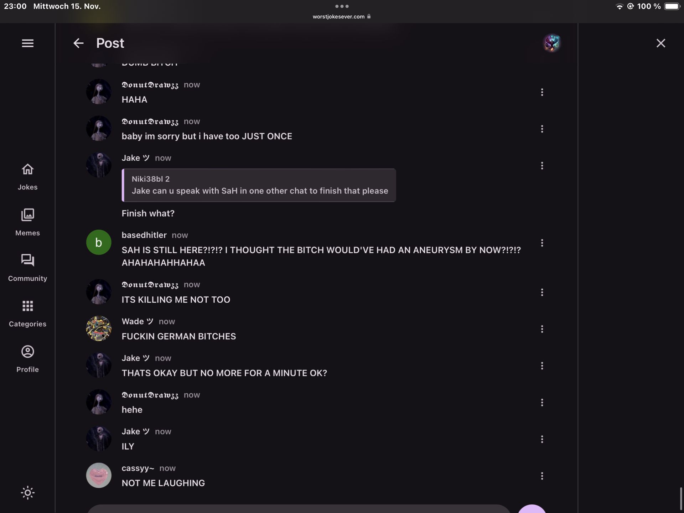Open options menu for the HAHA comment
The height and width of the screenshot is (513, 684).
tap(542, 92)
